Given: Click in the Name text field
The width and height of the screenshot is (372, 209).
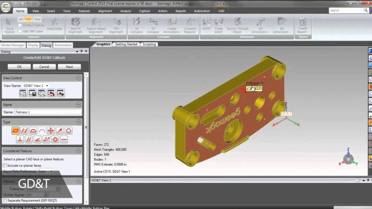Looking at the screenshot, I should click(x=48, y=112).
